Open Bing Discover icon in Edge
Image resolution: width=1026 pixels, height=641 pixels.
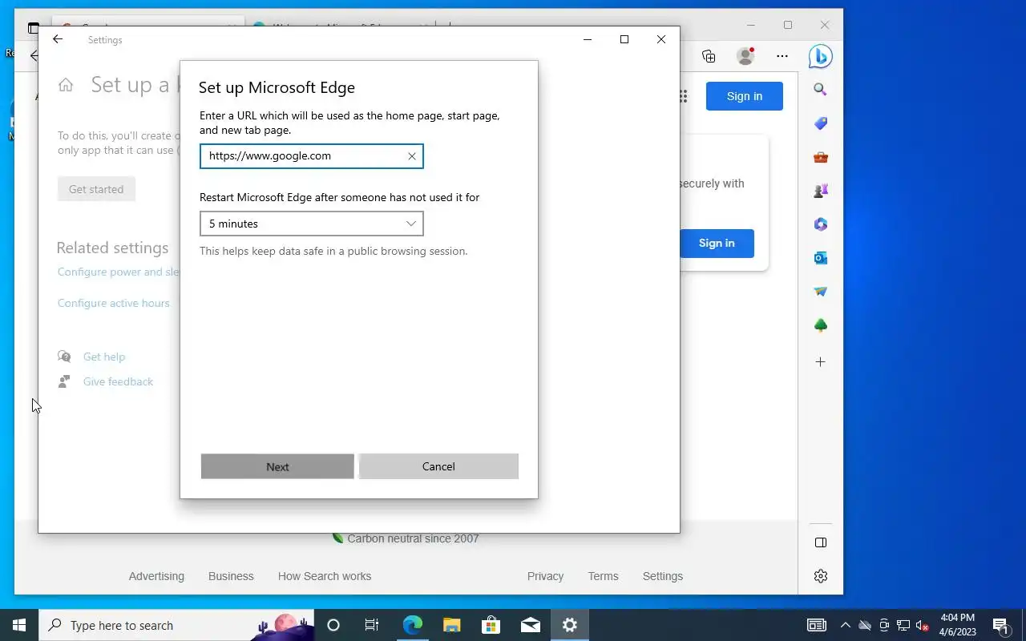pos(820,56)
